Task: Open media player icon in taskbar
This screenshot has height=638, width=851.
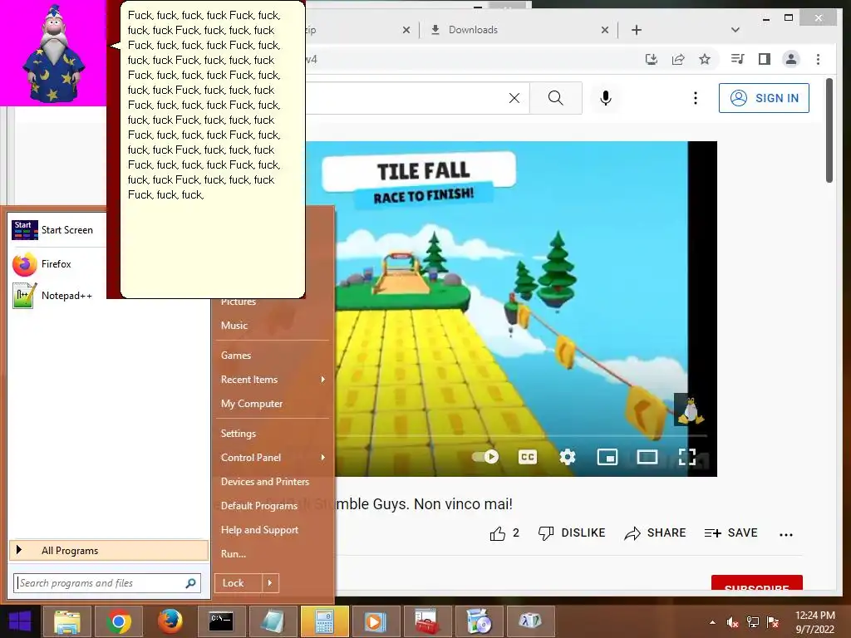Action: [375, 621]
